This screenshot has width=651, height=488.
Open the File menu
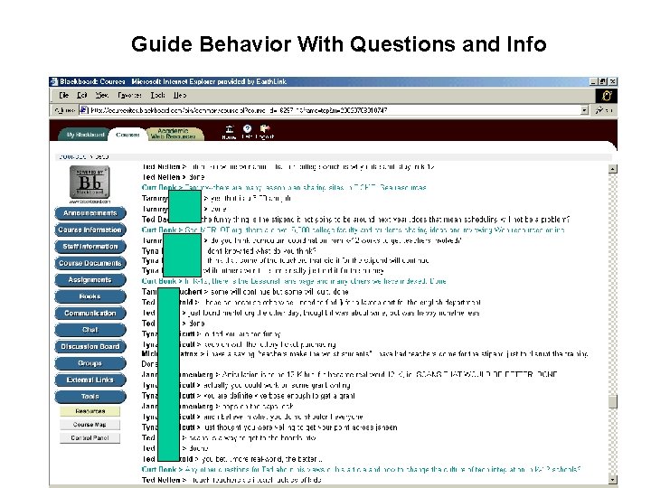point(64,95)
